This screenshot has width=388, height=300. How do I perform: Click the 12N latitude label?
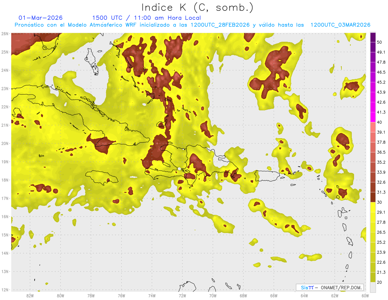[5, 290]
